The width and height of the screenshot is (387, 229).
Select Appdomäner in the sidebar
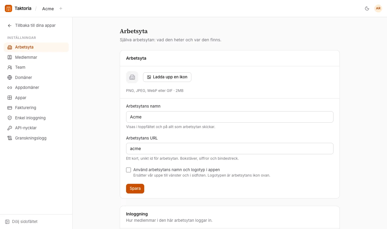36,88
